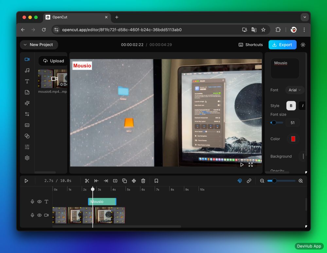
Task: Expand the tab search dropdown arrow
Action: 305,17
